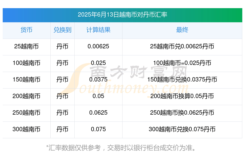Click 丹币 in the 250越南币 row
The height and width of the screenshot is (163, 245).
62,113
